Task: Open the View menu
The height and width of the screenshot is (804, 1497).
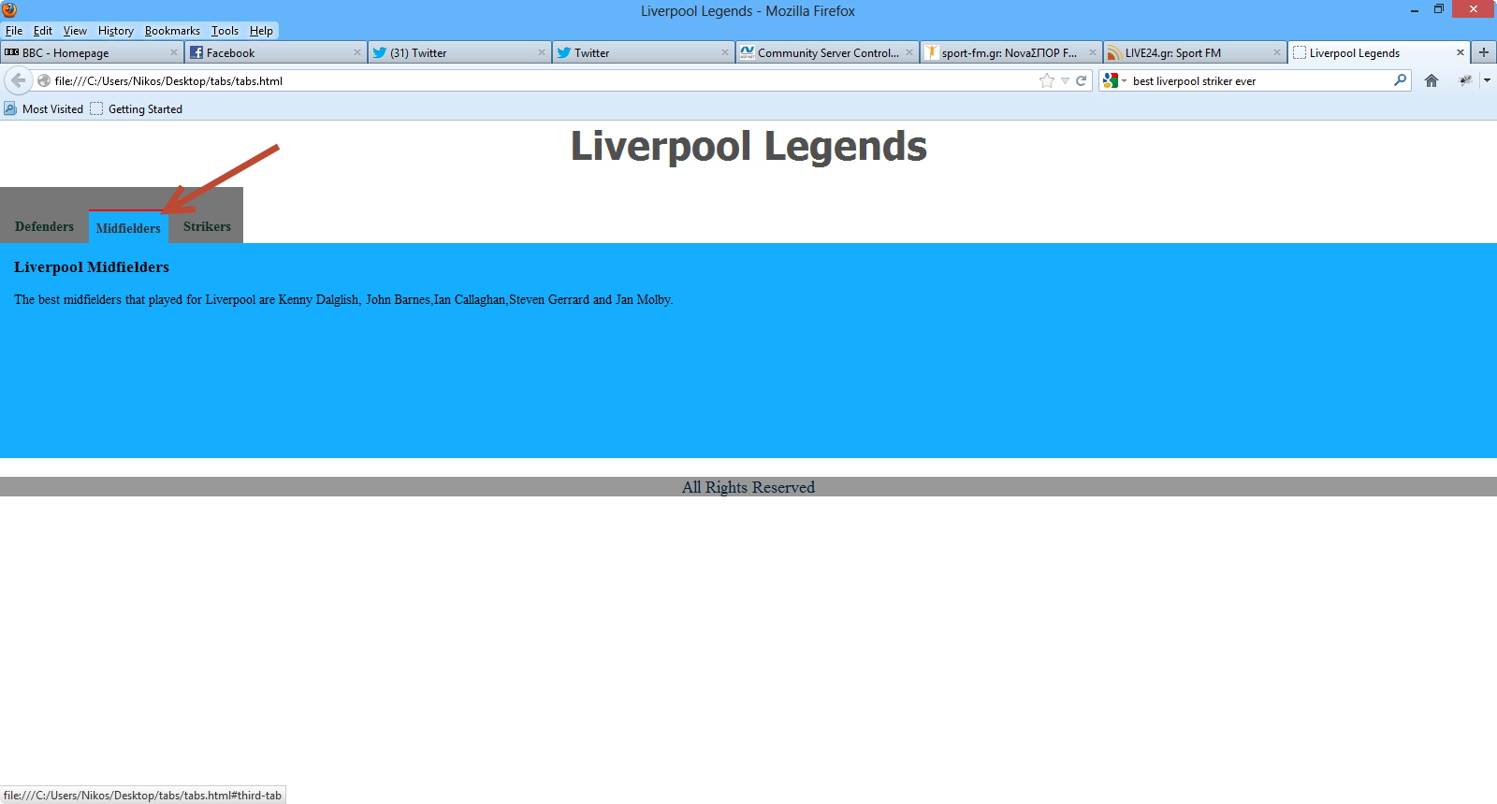Action: coord(75,30)
